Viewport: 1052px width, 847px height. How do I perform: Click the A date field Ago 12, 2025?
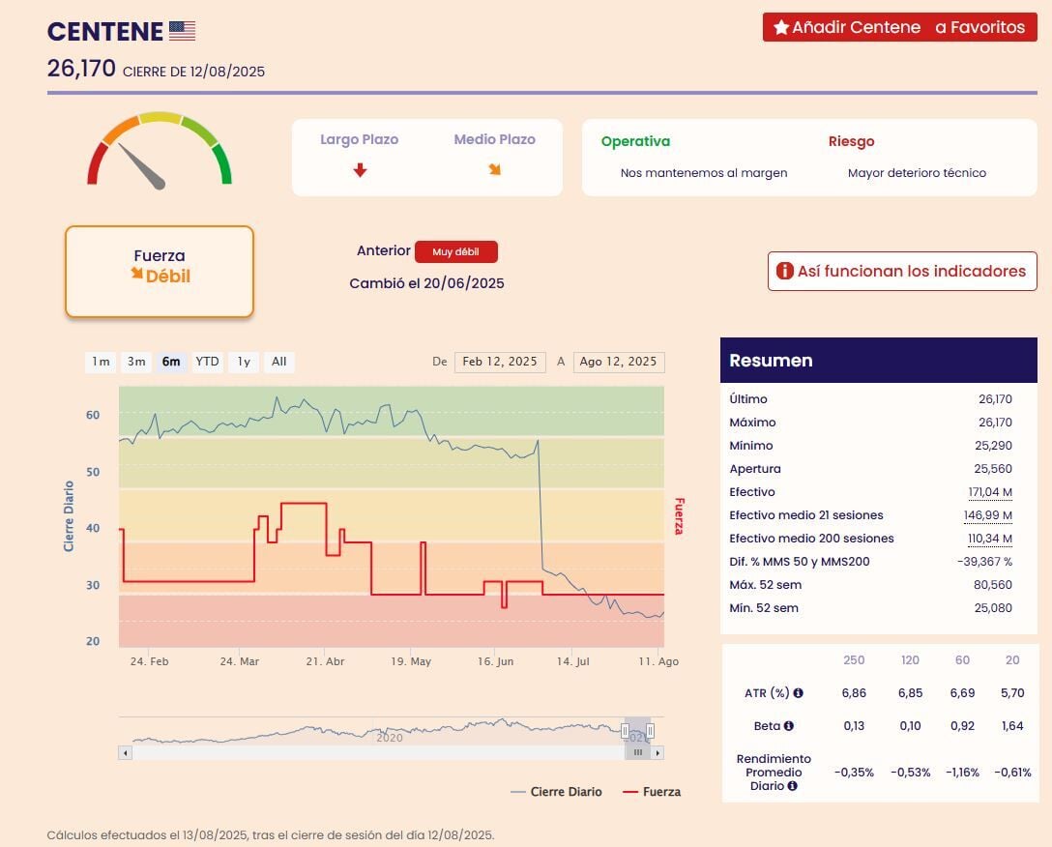(619, 362)
